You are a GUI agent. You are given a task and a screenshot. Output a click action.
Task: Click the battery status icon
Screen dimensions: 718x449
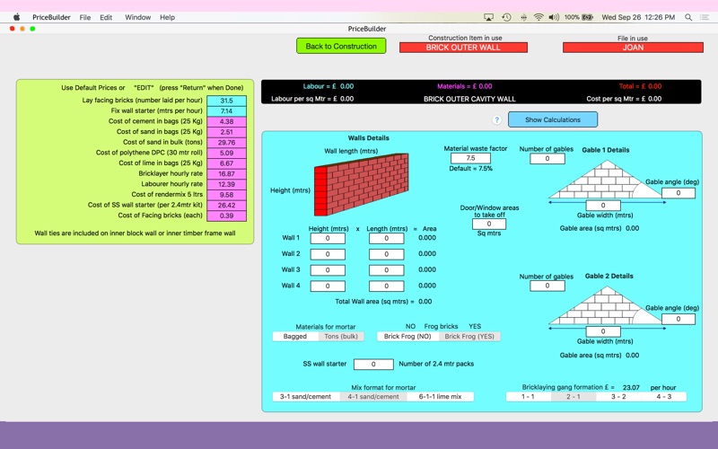(x=588, y=17)
